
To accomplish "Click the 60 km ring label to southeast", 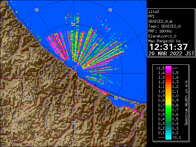I will [x=110, y=137].
